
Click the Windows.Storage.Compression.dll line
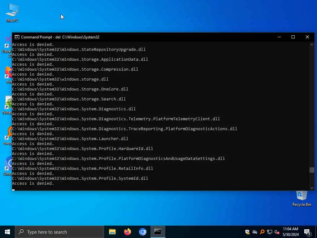tap(75, 69)
